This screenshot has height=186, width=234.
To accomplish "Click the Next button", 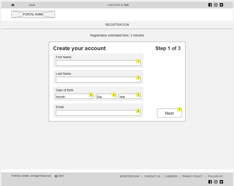I will tap(169, 113).
